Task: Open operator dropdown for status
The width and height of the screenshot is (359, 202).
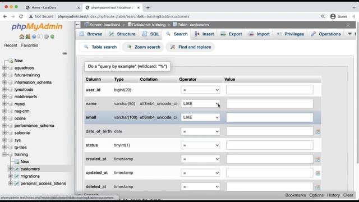Action: (200, 145)
